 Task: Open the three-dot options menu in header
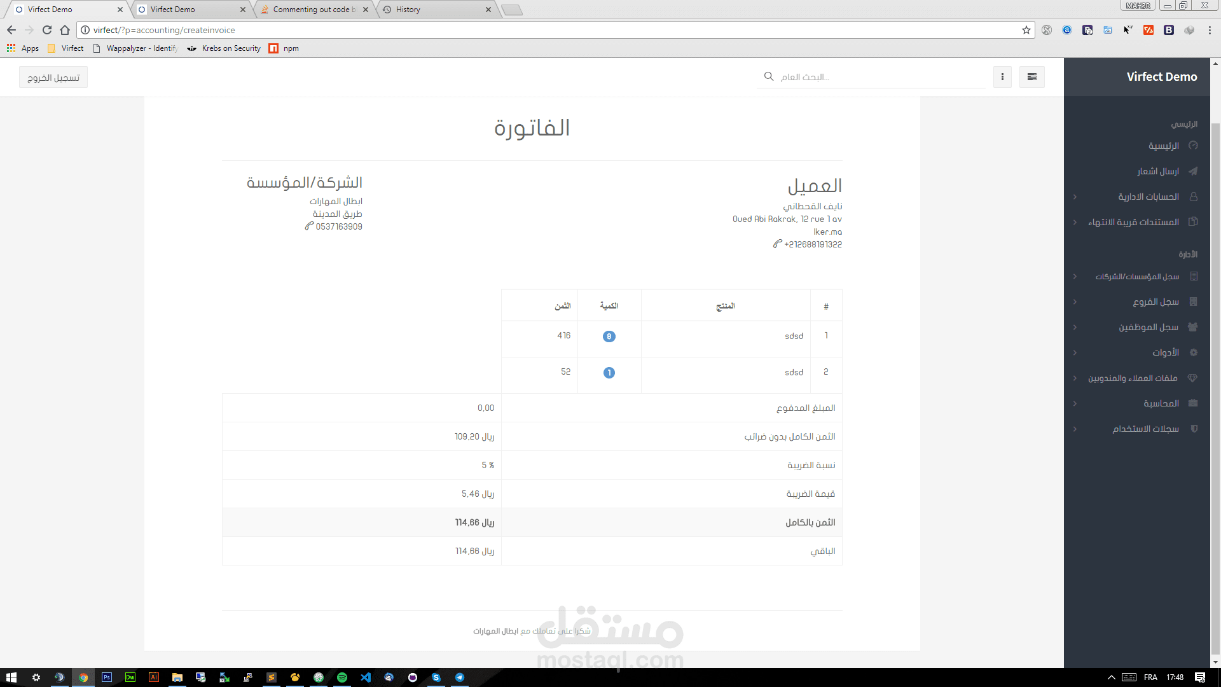click(1002, 77)
